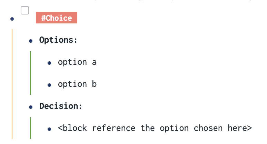Click empty space right of #Choice tag

[x=170, y=18]
